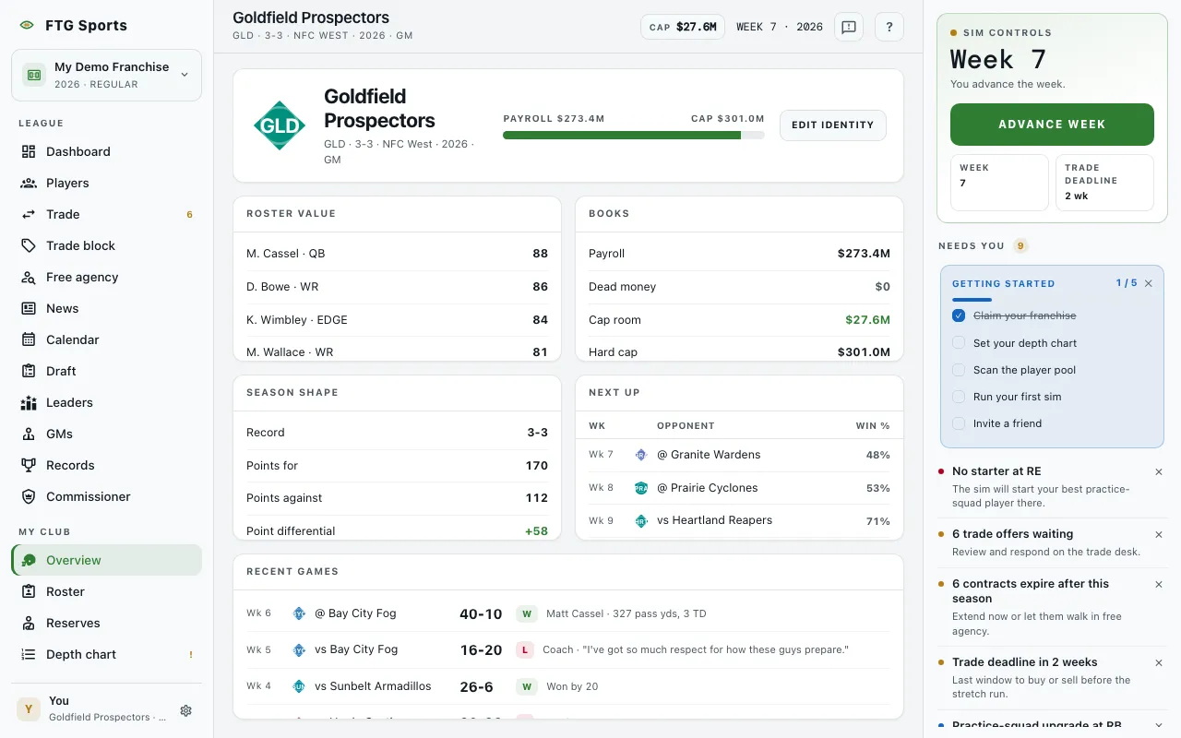Viewport: 1181px width, 738px height.
Task: Select the Trade block tag icon
Action: point(29,245)
